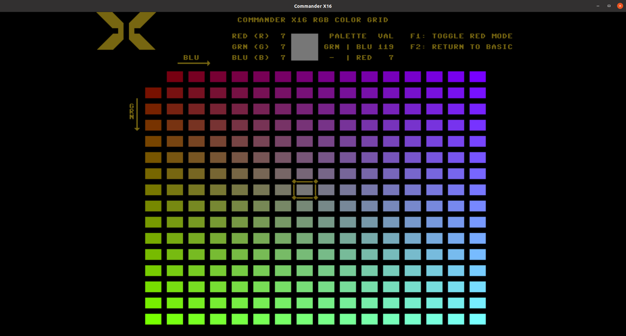Screen dimensions: 626x336
Task: Click the GRN axis downward arrow
Action: tap(137, 115)
